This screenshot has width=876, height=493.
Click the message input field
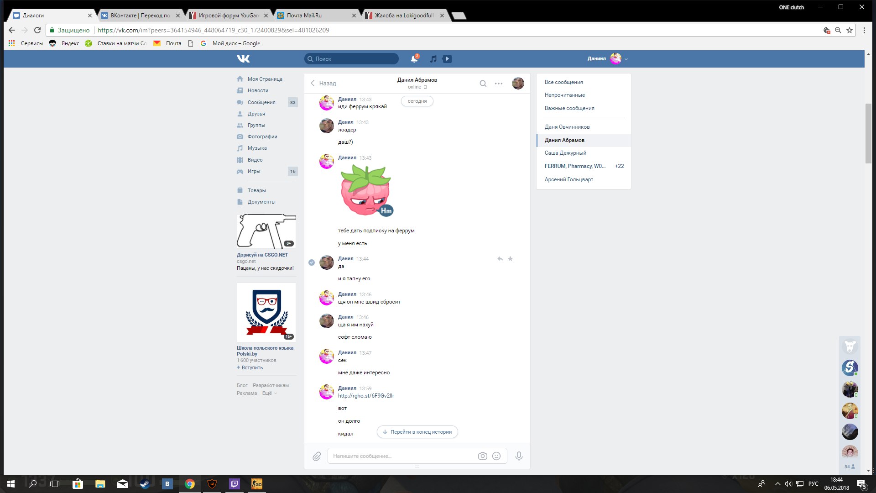401,456
